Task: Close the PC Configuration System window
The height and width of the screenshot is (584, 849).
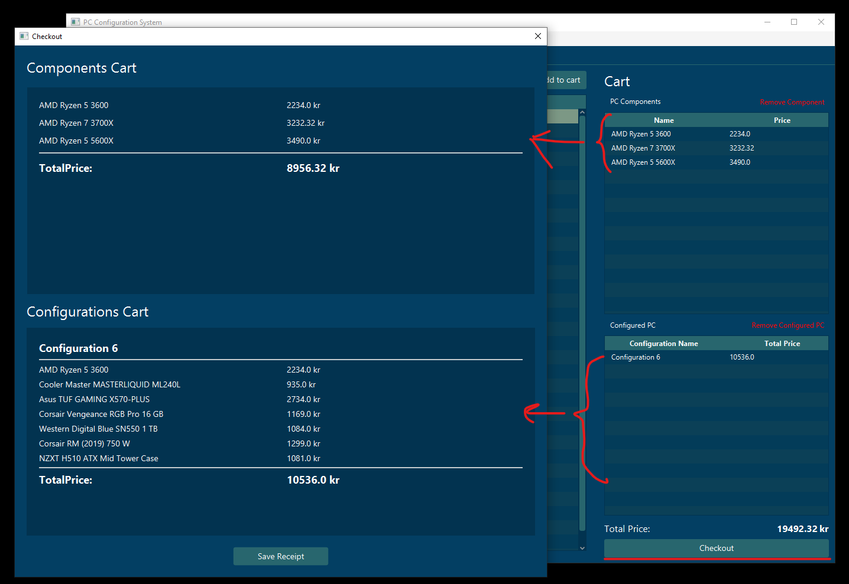Action: pos(821,22)
